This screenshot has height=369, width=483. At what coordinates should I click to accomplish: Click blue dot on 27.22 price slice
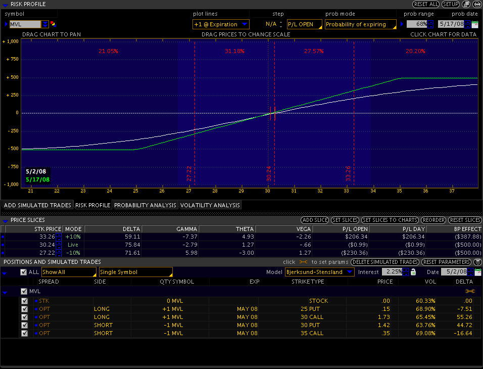[x=3, y=253]
